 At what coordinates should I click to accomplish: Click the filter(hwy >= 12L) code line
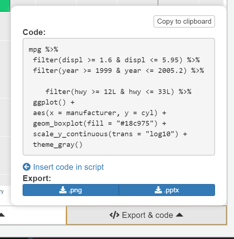pyautogui.click(x=118, y=91)
